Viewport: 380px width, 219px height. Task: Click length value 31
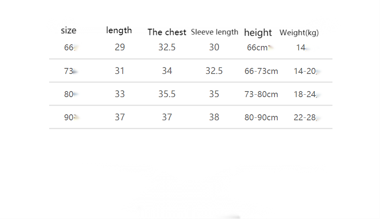pos(119,71)
